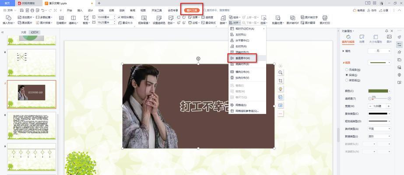Open the 线条 line style dropdown
Viewport: 404px width, 175px height.
[x=379, y=63]
